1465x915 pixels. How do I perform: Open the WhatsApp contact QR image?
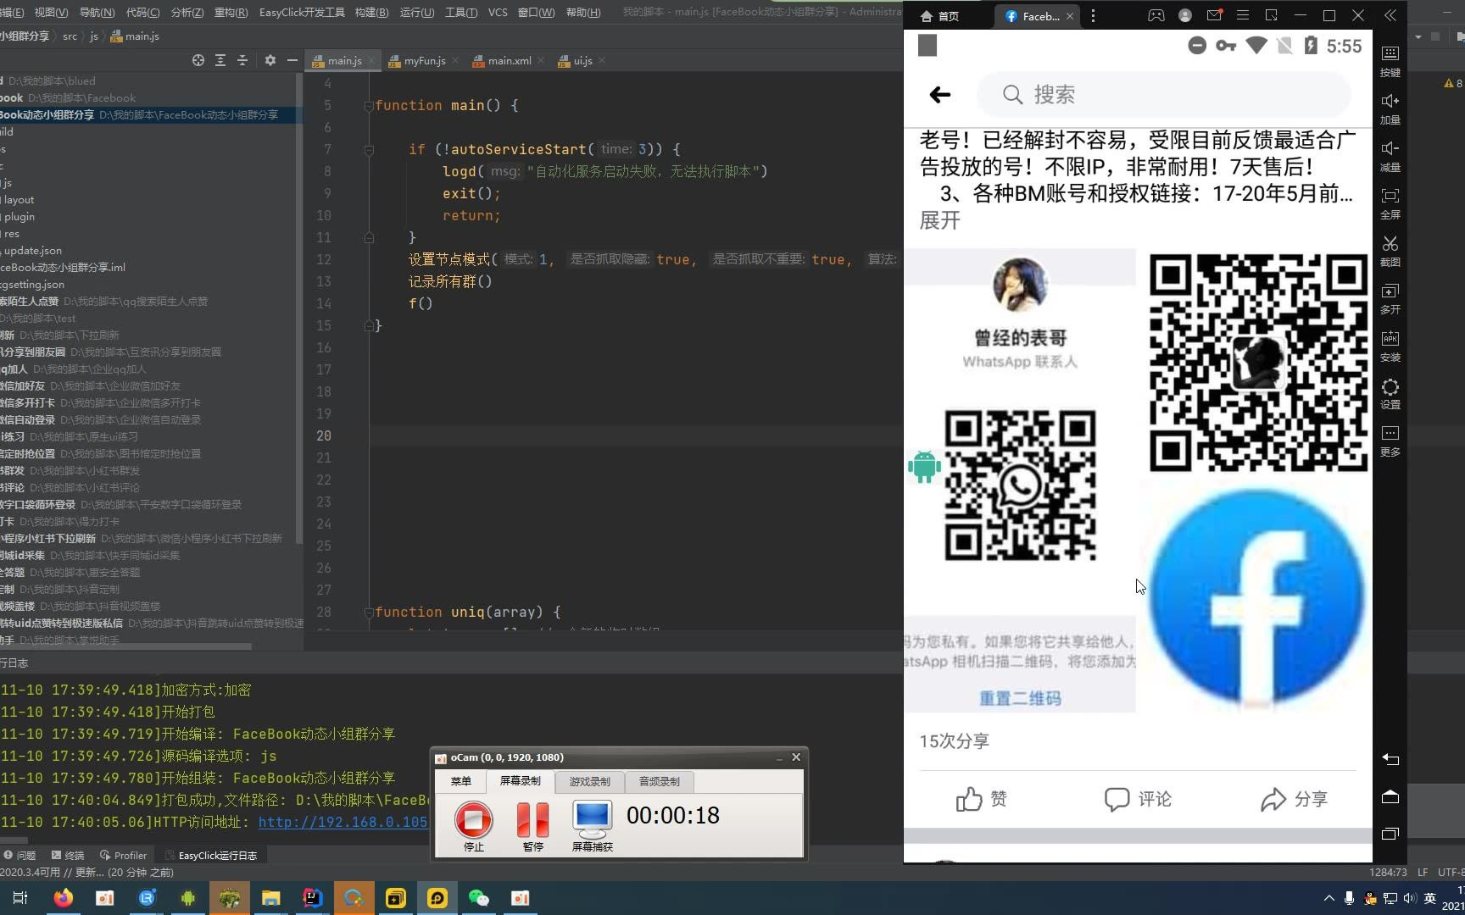click(x=1020, y=480)
